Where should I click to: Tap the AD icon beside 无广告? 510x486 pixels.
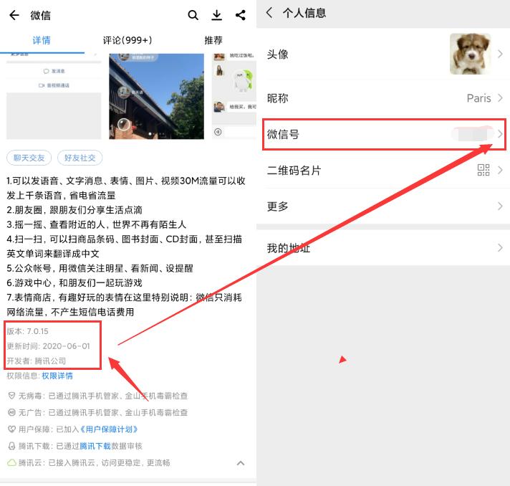(11, 412)
